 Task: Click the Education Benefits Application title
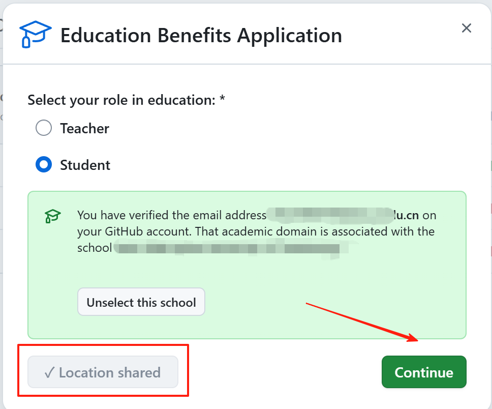pyautogui.click(x=201, y=35)
